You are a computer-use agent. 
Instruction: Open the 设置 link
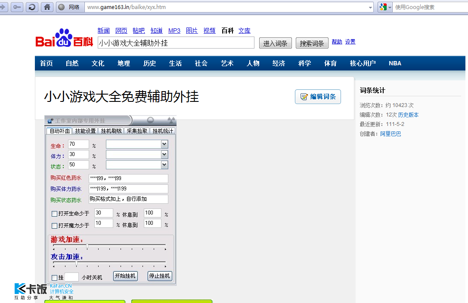click(x=350, y=42)
